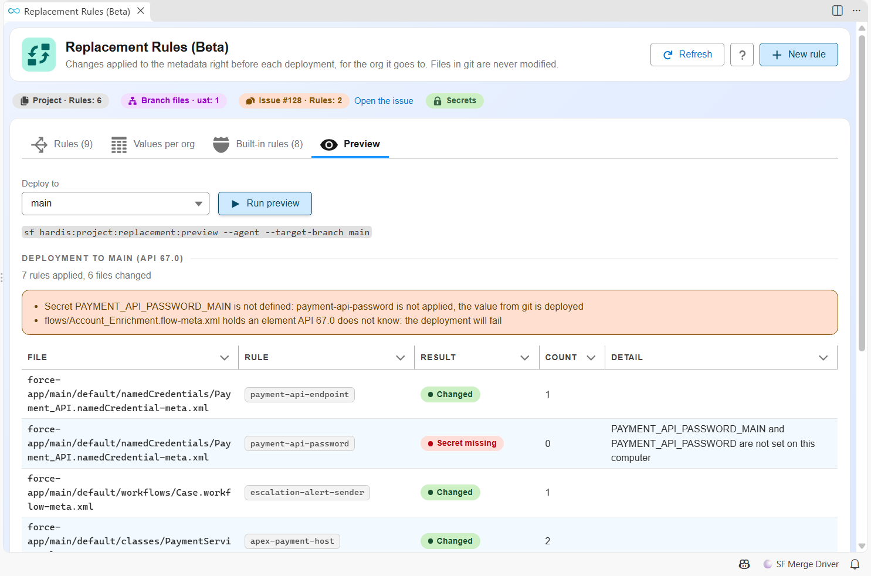Click SF Merge Driver status item
The width and height of the screenshot is (871, 576).
click(801, 564)
